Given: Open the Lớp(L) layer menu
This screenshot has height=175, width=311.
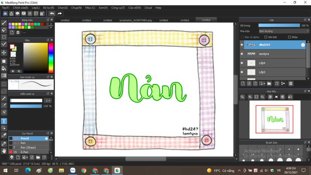Looking at the screenshot, I should (x=36, y=8).
